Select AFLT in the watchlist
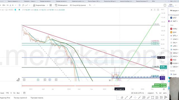The height and width of the screenshot is (100, 179). pyautogui.click(x=174, y=18)
